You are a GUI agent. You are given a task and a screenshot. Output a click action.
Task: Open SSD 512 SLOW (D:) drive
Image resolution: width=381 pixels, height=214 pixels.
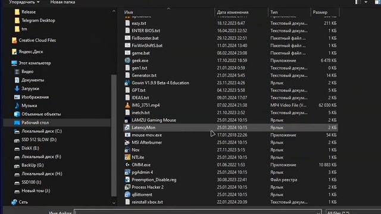coord(36,140)
